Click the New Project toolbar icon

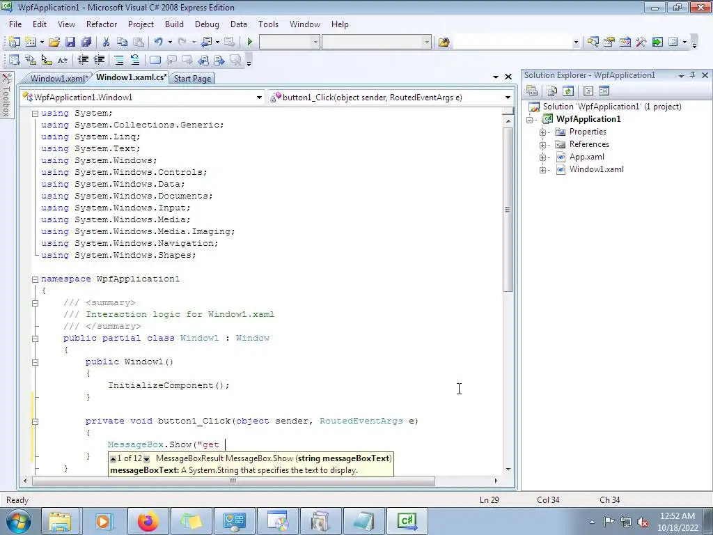(14, 42)
